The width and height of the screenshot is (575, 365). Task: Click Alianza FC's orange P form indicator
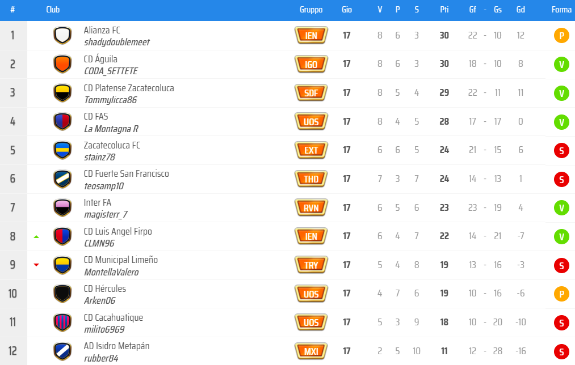(x=561, y=36)
